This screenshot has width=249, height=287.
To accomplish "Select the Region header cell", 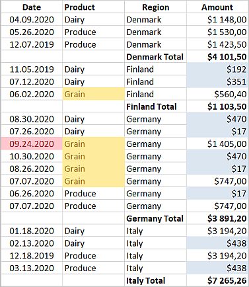I will 155,7.
